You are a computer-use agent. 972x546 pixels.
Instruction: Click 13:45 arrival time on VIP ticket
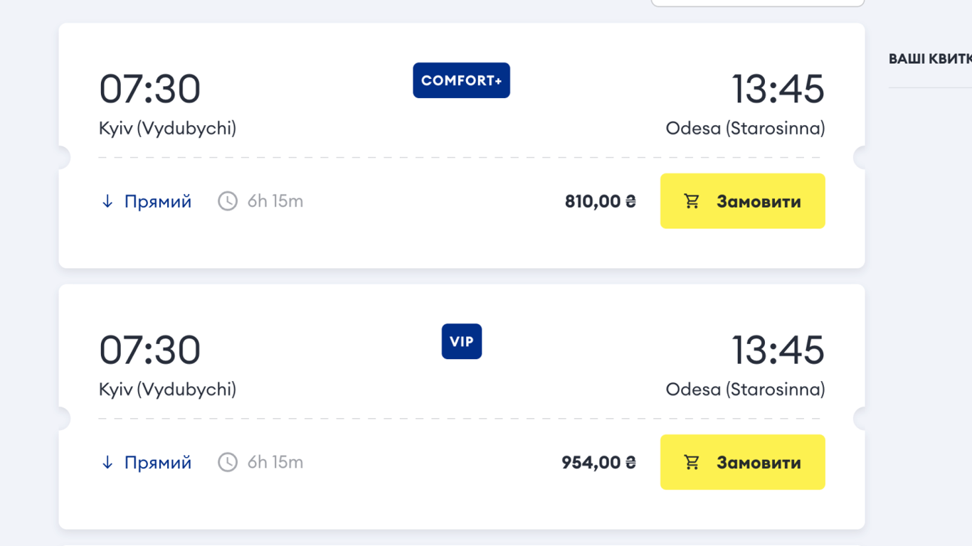point(778,350)
